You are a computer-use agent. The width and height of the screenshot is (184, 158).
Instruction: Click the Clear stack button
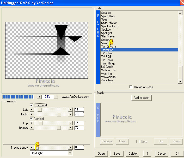(x=122, y=141)
